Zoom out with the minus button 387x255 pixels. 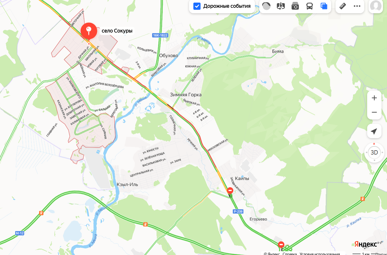click(374, 112)
